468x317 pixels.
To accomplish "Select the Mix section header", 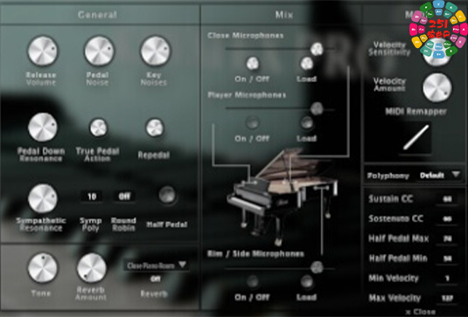I will pyautogui.click(x=284, y=15).
